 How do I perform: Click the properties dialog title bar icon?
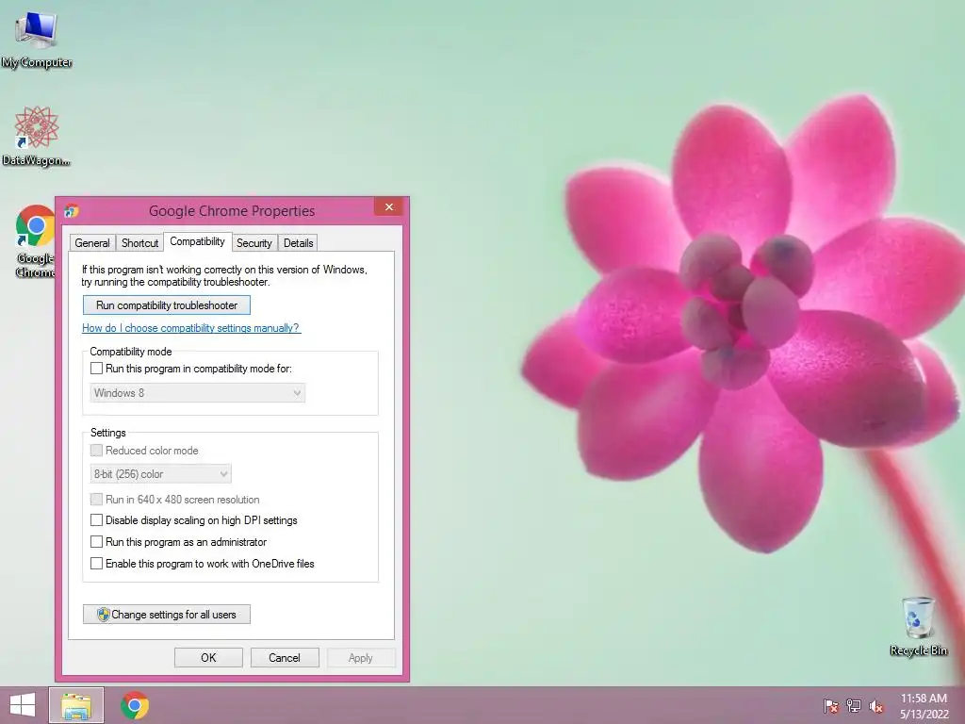pyautogui.click(x=72, y=211)
